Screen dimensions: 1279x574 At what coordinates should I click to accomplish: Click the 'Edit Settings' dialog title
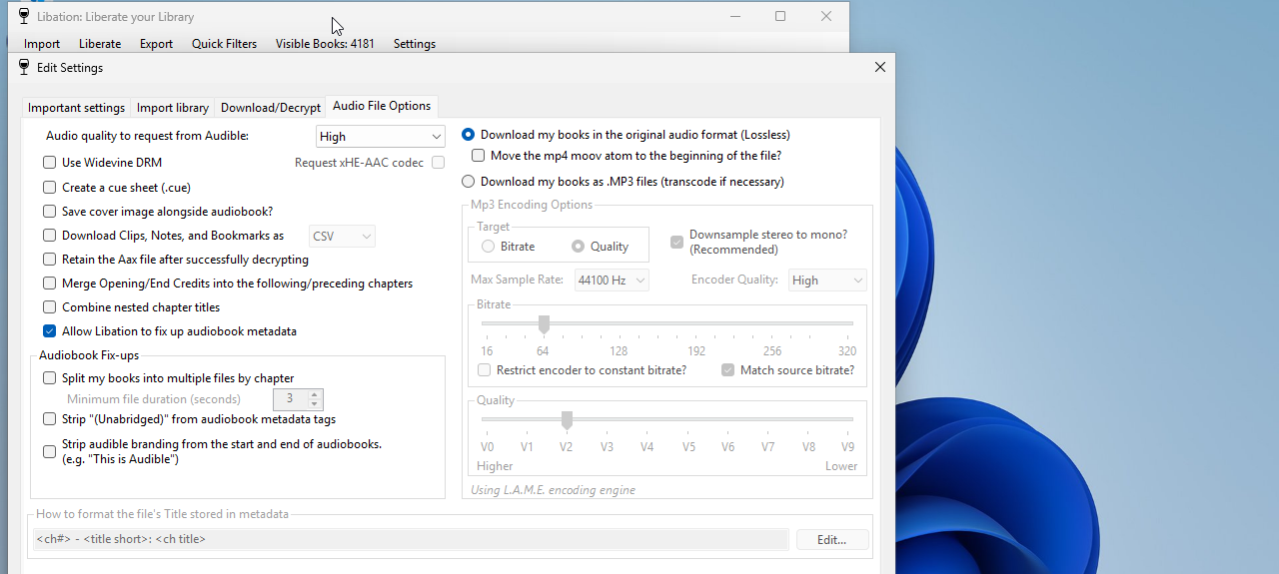[70, 68]
